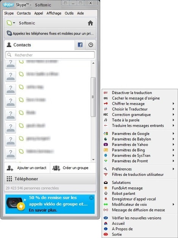
Task: Close the video call promotion banner
Action: click(91, 198)
